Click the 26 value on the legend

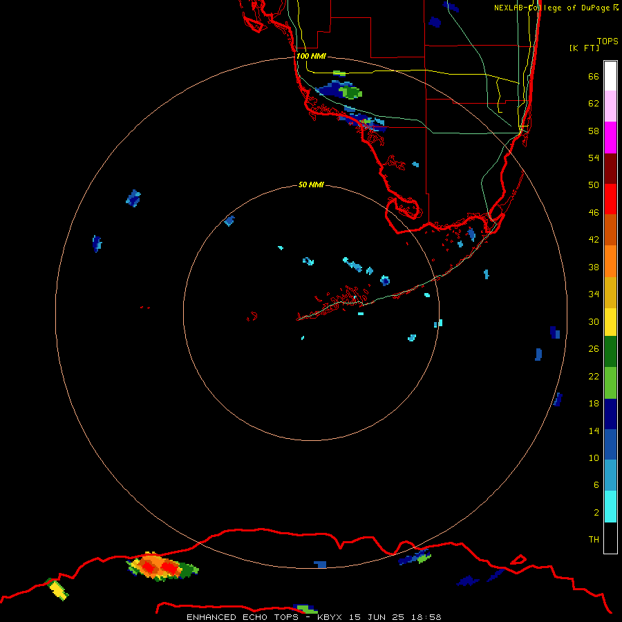click(x=594, y=349)
